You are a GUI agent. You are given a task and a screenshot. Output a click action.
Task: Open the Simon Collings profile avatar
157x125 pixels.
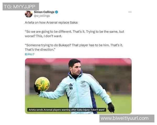click(29, 14)
